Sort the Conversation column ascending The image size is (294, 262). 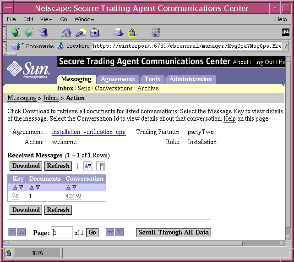click(68, 188)
